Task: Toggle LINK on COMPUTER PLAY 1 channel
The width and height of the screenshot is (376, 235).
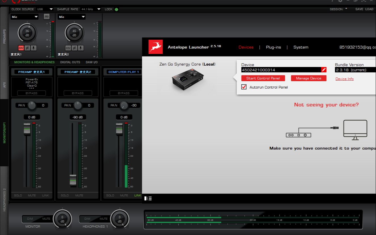Action: coord(138,195)
